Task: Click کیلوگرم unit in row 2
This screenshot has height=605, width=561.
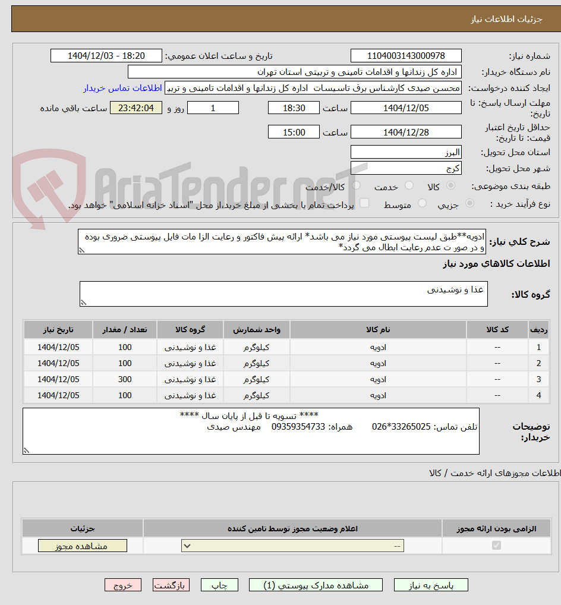Action: [x=257, y=364]
